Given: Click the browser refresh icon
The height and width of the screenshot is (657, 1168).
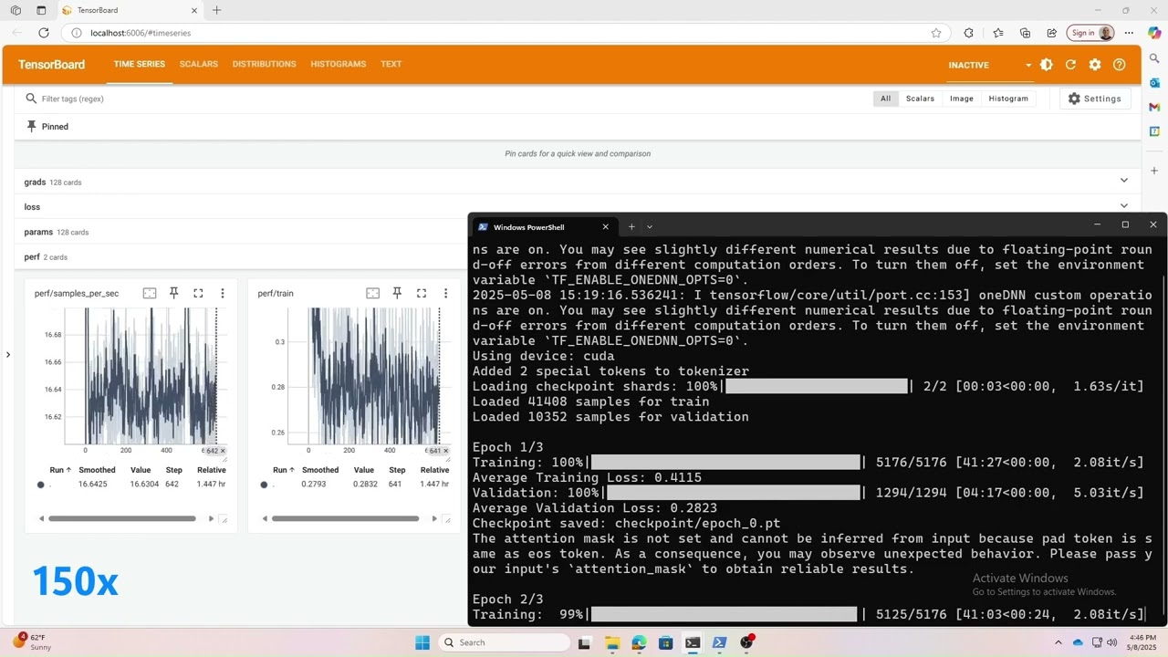Looking at the screenshot, I should [43, 33].
